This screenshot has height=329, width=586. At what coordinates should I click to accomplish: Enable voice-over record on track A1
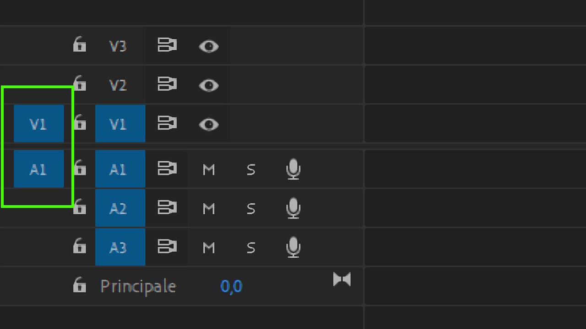293,170
